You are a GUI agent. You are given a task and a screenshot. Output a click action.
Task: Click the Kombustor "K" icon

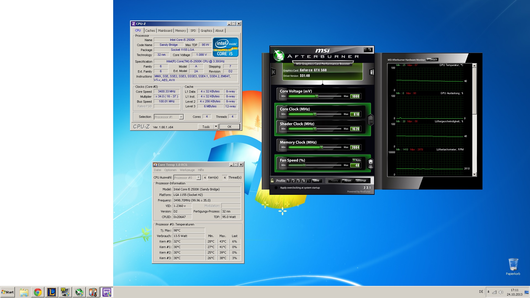point(273,72)
